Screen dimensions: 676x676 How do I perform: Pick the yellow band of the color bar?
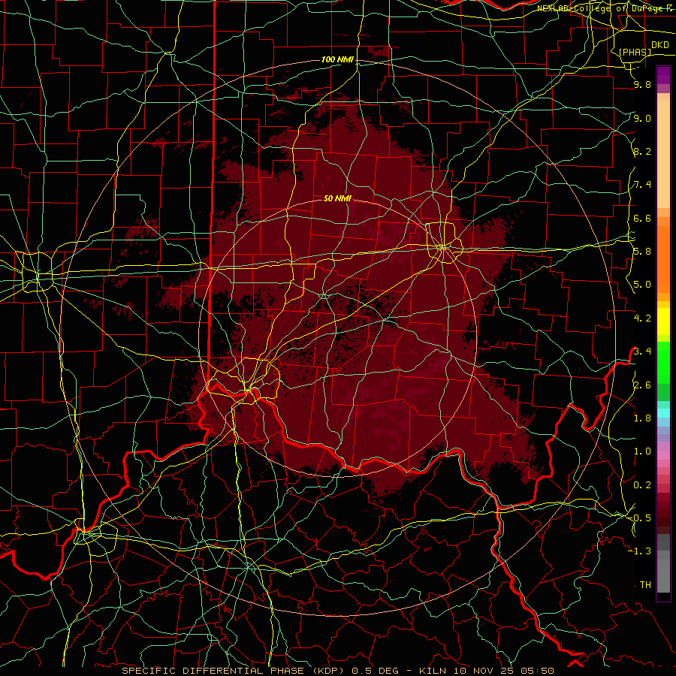[x=663, y=321]
